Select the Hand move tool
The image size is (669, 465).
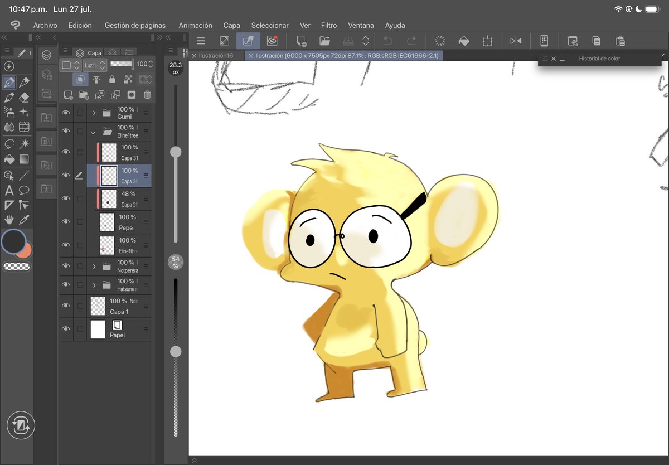[x=9, y=220]
